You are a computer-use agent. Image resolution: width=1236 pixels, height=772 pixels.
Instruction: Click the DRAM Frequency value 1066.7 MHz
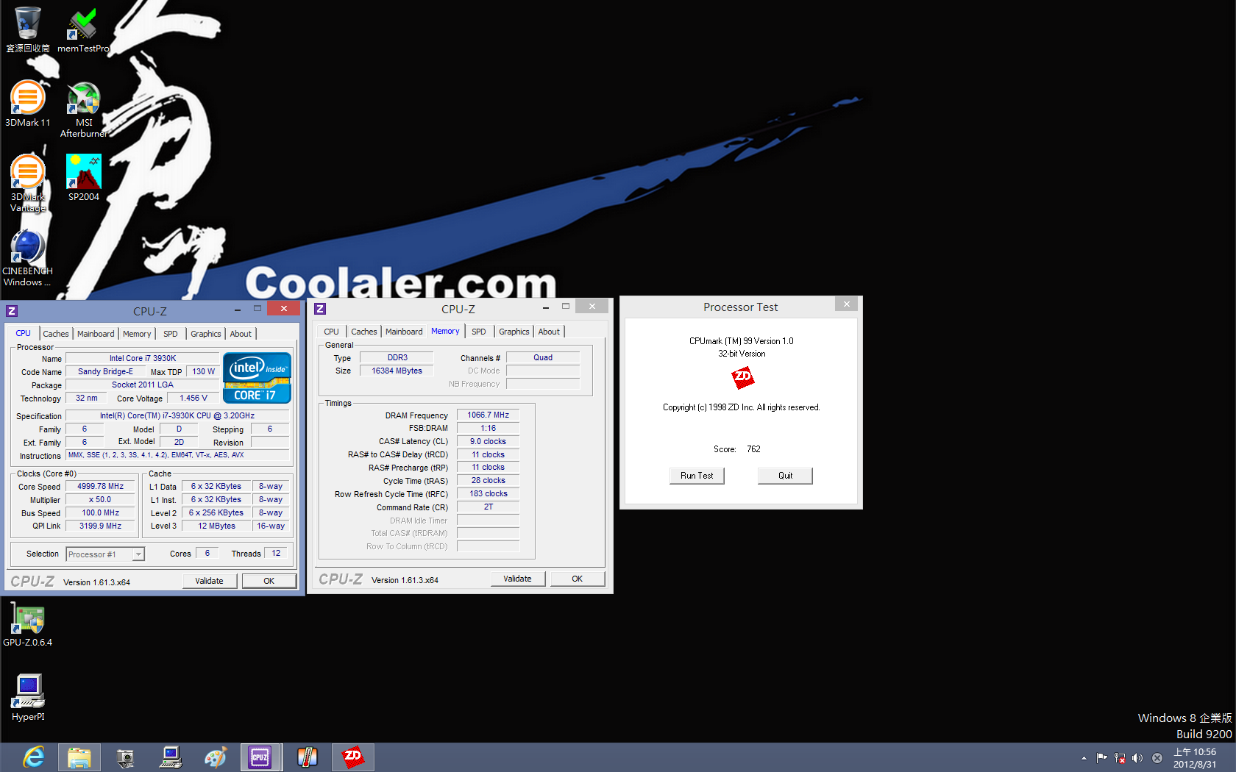[489, 415]
